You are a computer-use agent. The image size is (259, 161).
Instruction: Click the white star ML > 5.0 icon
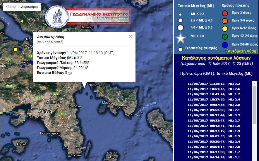pyautogui.click(x=181, y=38)
